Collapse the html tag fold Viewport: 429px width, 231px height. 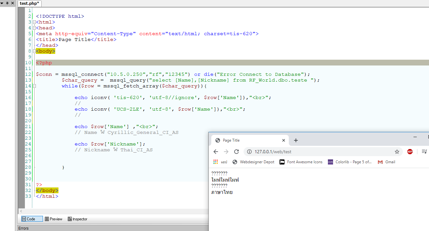coord(34,22)
